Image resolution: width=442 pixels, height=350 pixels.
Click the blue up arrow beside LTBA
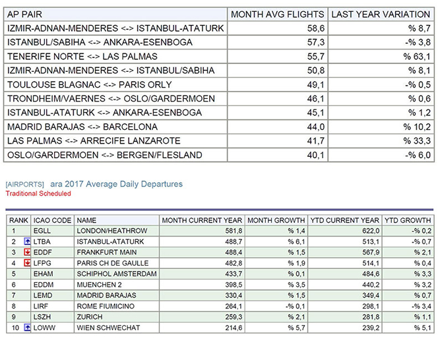pos(27,242)
